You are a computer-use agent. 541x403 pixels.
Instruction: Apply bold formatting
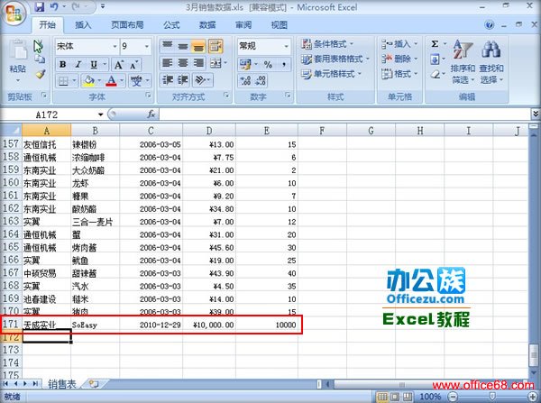coord(62,65)
